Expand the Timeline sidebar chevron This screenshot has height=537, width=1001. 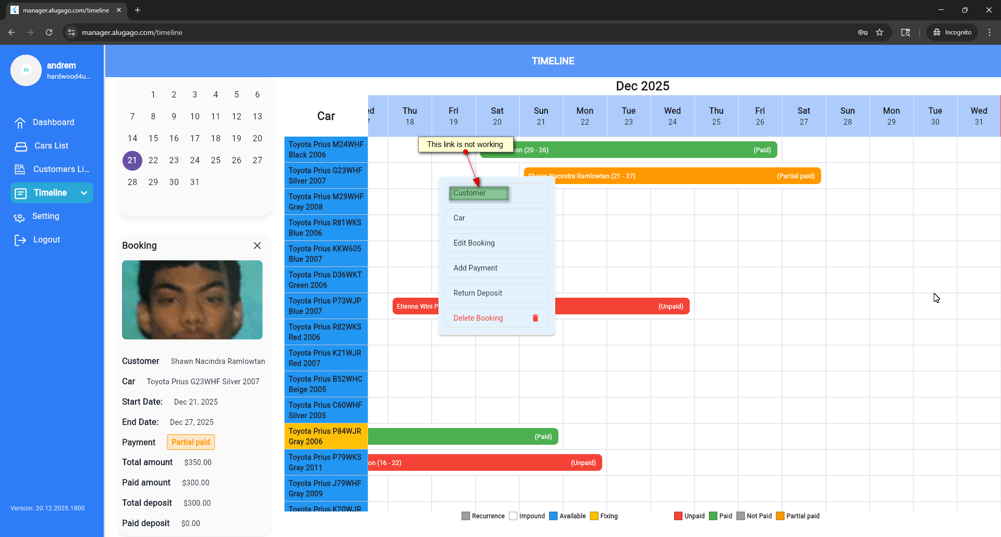coord(84,193)
